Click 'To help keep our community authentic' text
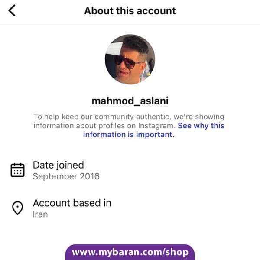 pyautogui.click(x=102, y=117)
